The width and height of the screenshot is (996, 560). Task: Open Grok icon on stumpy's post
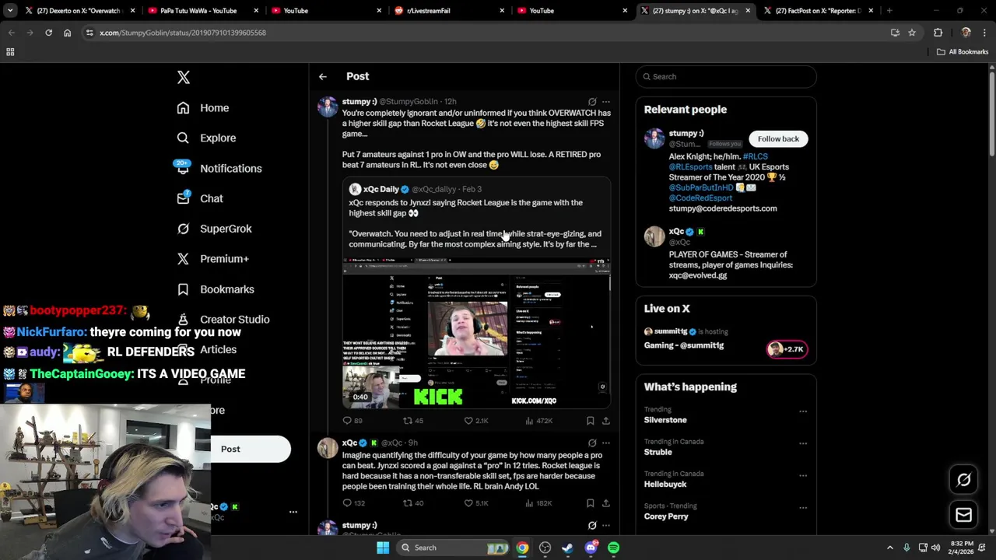(x=592, y=102)
